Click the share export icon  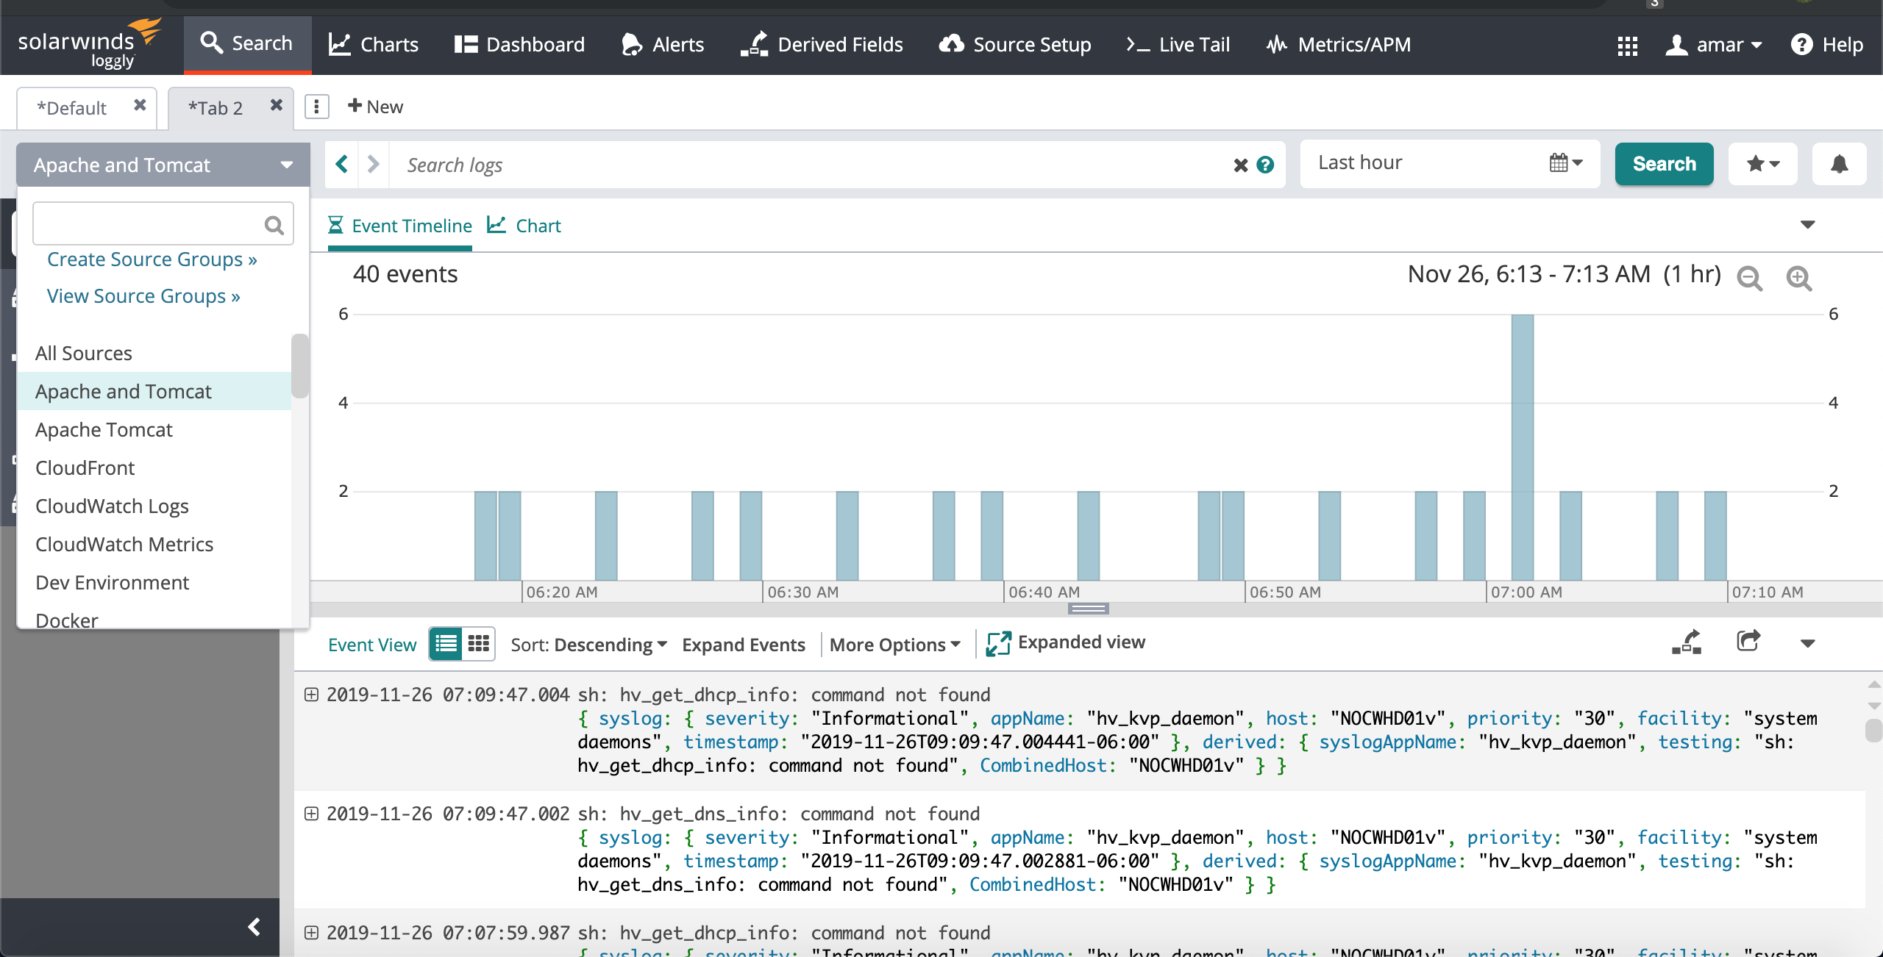click(1748, 642)
